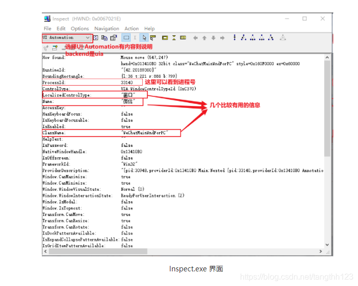This screenshot has height=286, width=358.
Task: Click the grayed-out tree icon at toolbar end
Action: click(283, 37)
